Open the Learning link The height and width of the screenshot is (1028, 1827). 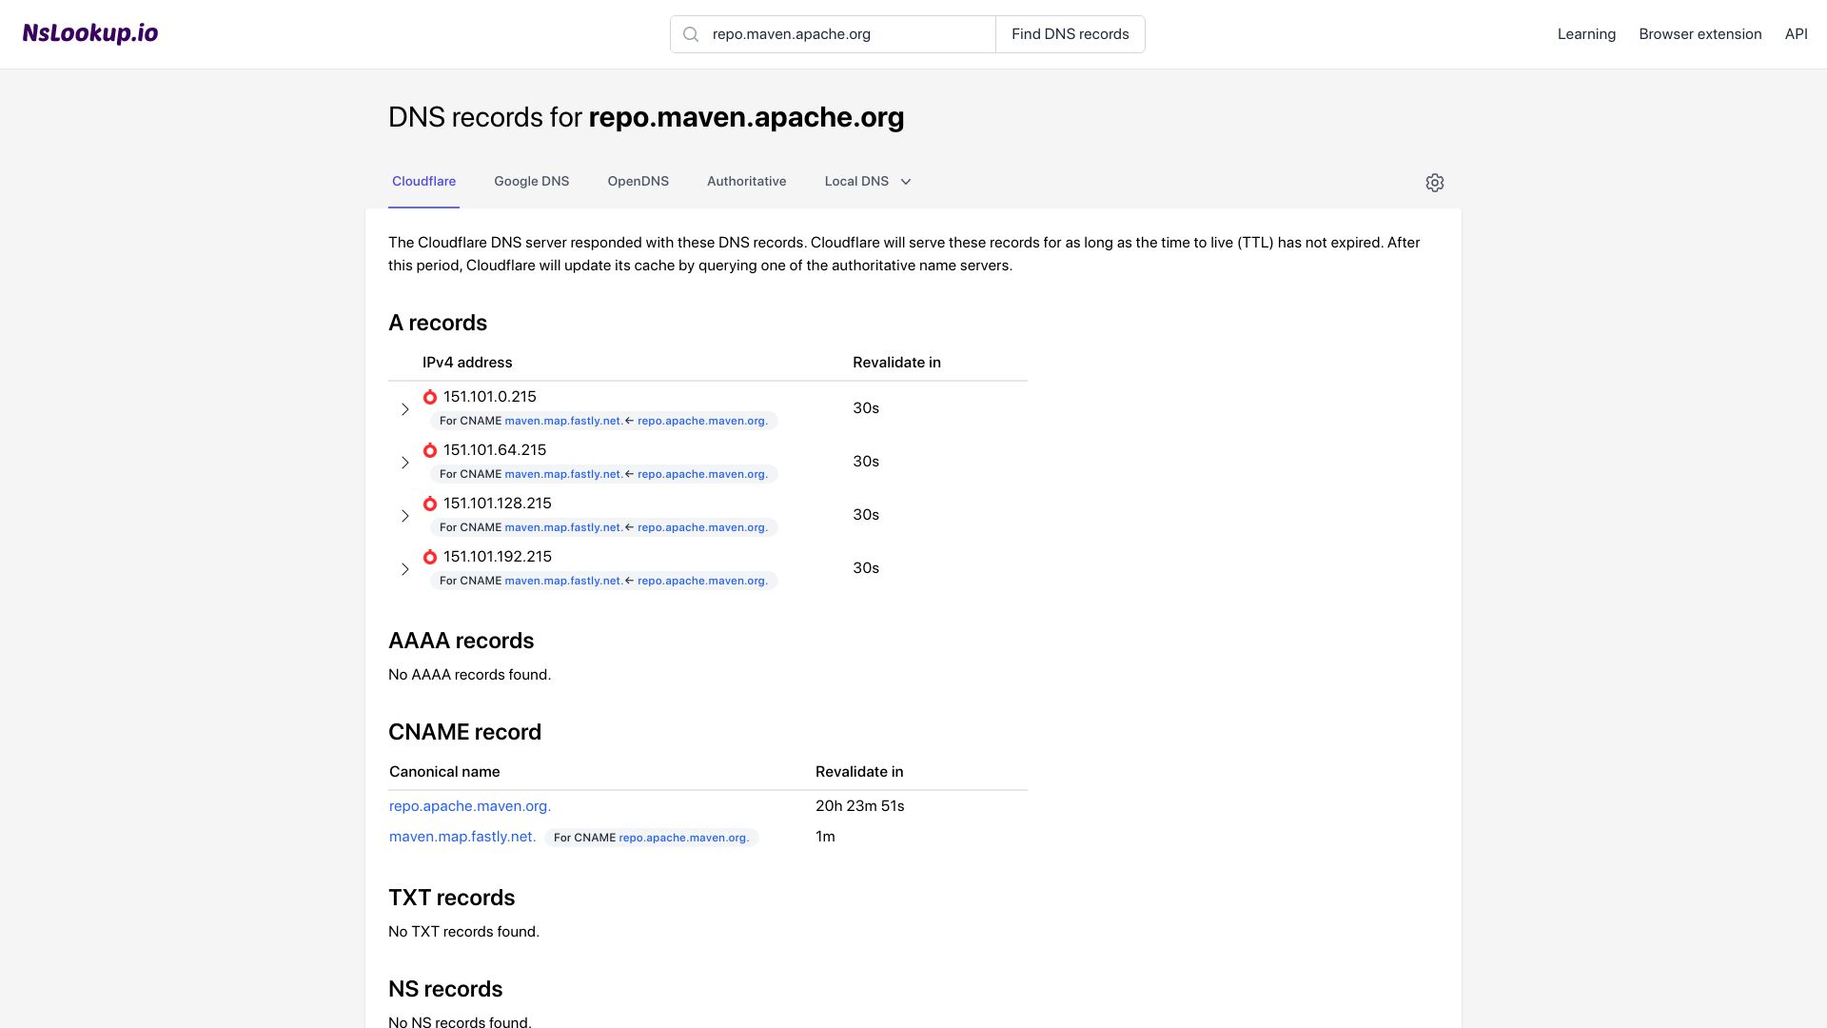[x=1586, y=34]
